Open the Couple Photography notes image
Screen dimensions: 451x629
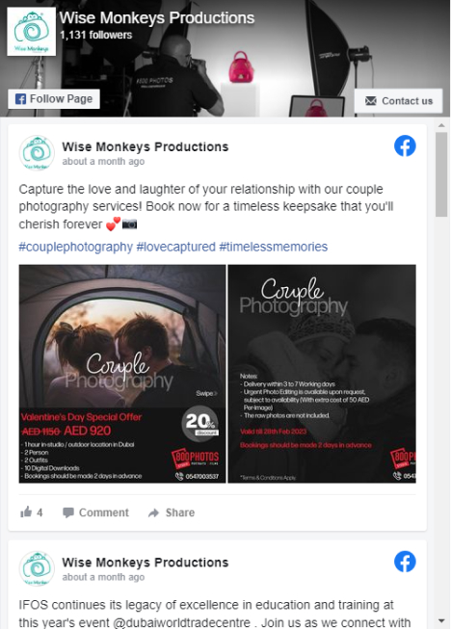[322, 374]
